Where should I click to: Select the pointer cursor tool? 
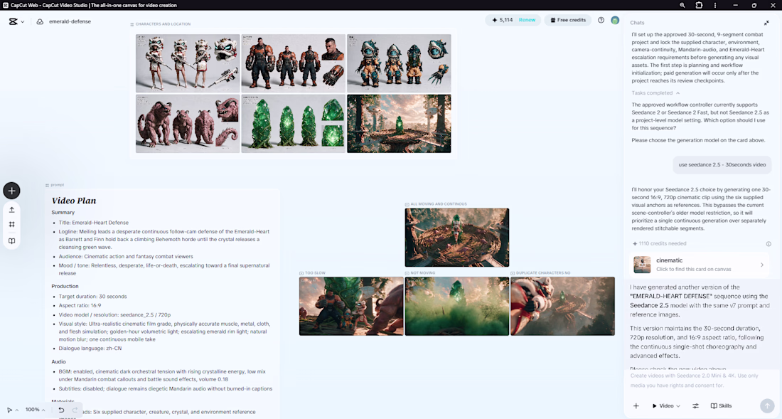point(9,410)
